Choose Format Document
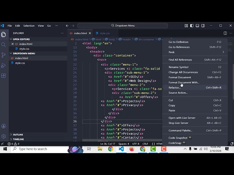The width and height of the screenshot is (234, 175). point(195,77)
